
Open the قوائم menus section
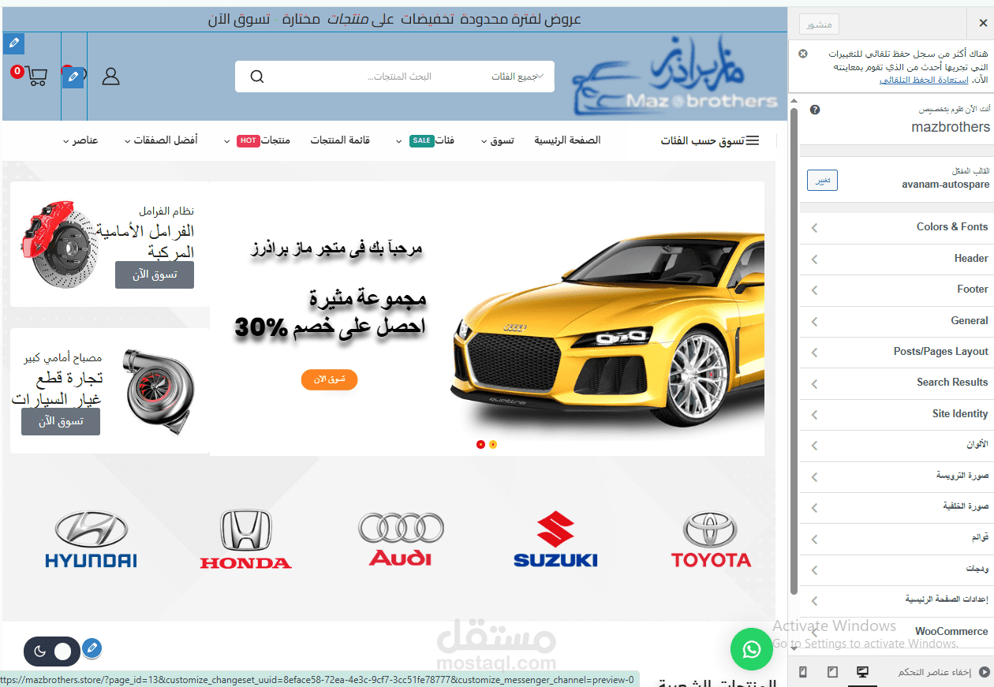pyautogui.click(x=896, y=538)
